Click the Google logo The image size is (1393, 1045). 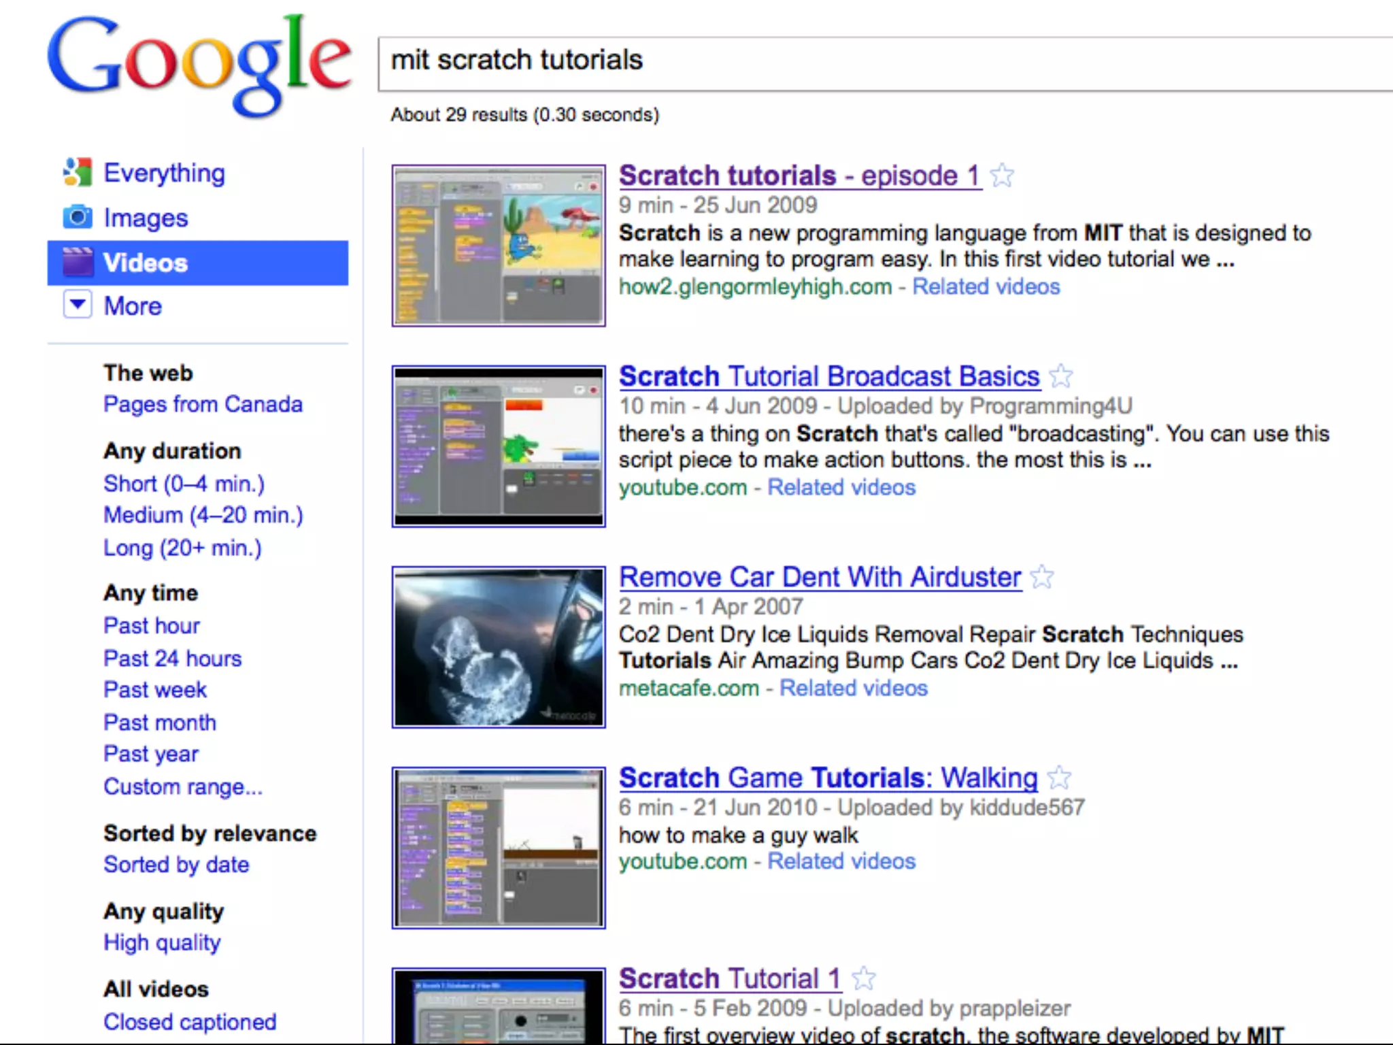199,65
